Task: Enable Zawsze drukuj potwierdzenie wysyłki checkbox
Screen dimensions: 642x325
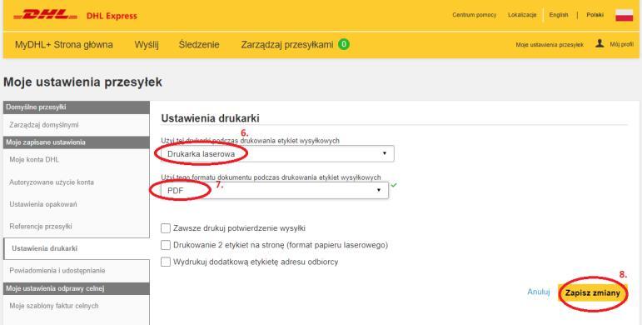Action: pos(166,228)
